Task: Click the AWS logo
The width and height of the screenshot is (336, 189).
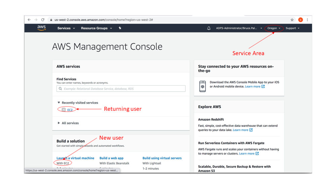Action: pos(42,28)
